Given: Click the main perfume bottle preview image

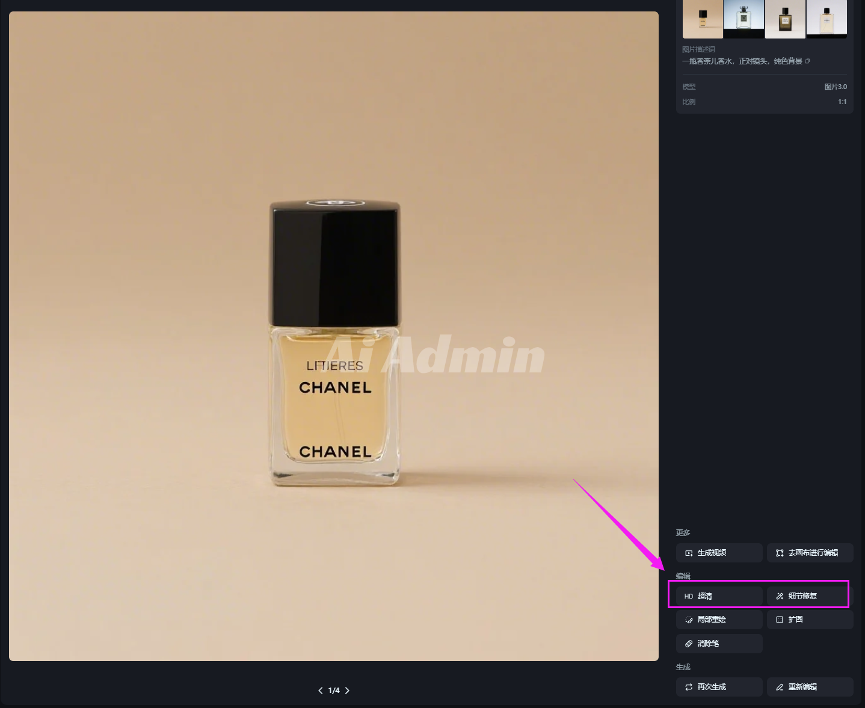Looking at the screenshot, I should [334, 336].
